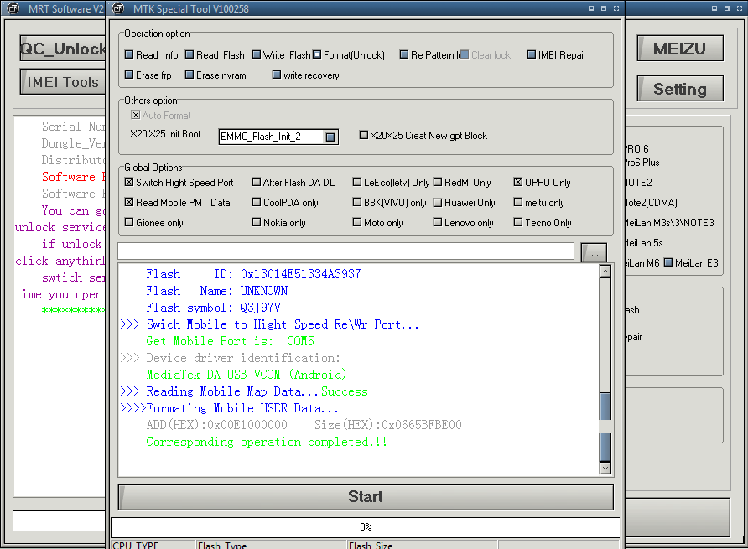Click the MRT Software window title icon
Screen dimensions: 748x549
[13, 8]
